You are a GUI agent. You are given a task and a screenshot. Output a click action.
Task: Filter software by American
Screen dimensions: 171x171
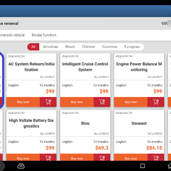[x=50, y=47]
